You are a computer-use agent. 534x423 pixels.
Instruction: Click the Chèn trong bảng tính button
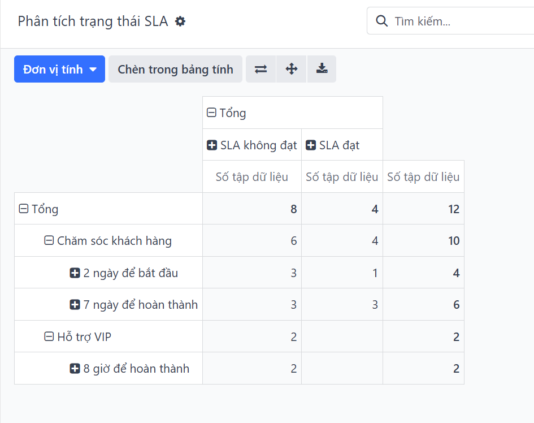click(x=175, y=69)
